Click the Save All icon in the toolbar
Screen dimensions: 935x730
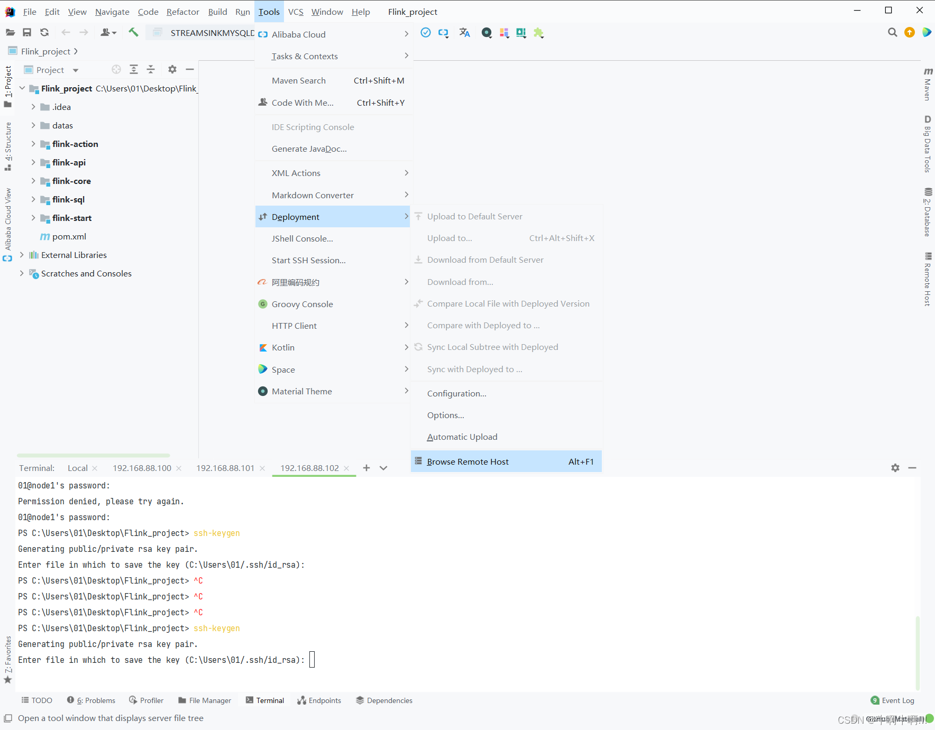point(27,32)
